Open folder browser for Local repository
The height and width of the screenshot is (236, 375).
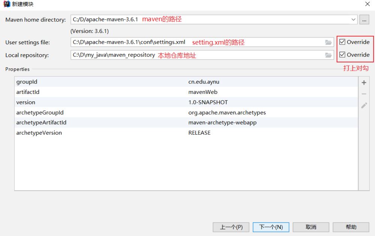(x=328, y=55)
